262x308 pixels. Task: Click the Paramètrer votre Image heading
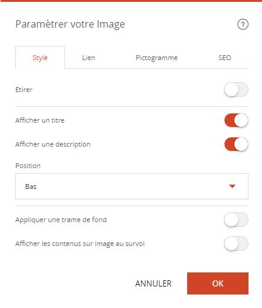tap(70, 24)
